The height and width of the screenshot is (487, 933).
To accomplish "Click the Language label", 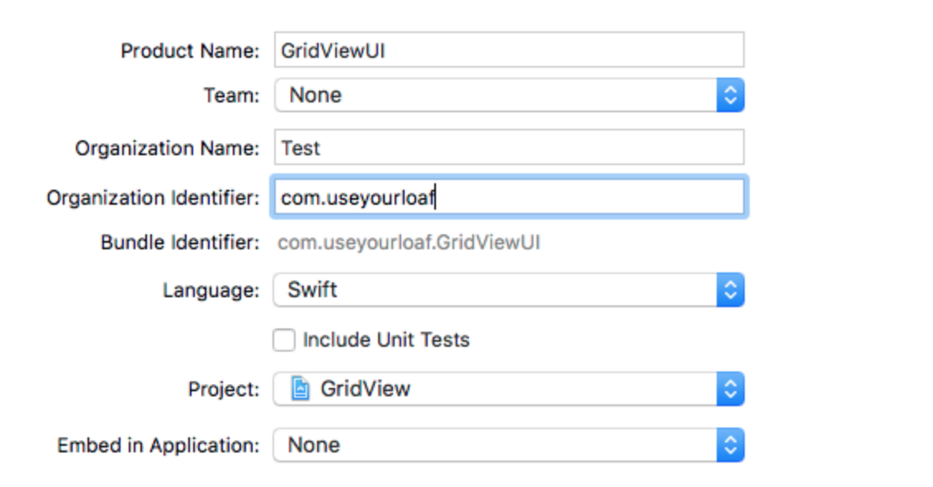I will pyautogui.click(x=211, y=291).
